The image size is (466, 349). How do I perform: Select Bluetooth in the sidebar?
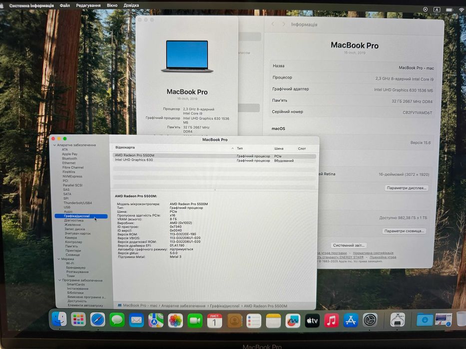[69, 159]
